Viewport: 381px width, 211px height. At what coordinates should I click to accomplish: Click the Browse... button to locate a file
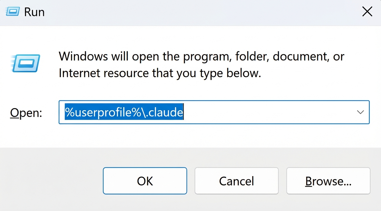tap(328, 181)
